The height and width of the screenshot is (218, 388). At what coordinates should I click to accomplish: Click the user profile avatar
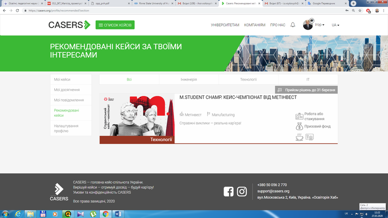point(308,25)
